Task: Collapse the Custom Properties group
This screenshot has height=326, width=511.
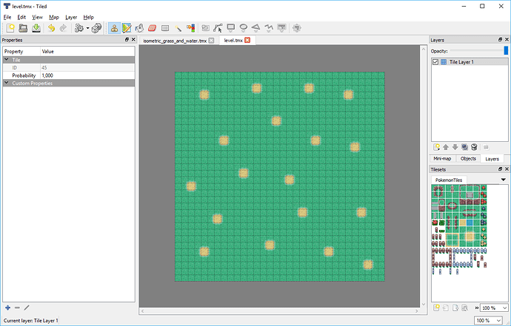Action: point(6,83)
